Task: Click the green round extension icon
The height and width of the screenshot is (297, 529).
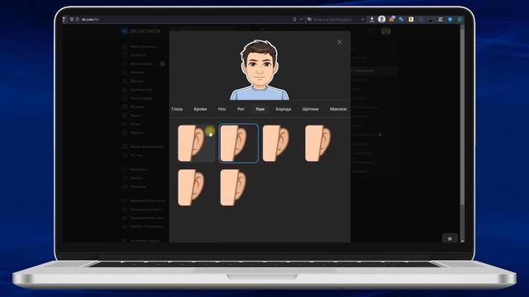Action: pyautogui.click(x=460, y=20)
